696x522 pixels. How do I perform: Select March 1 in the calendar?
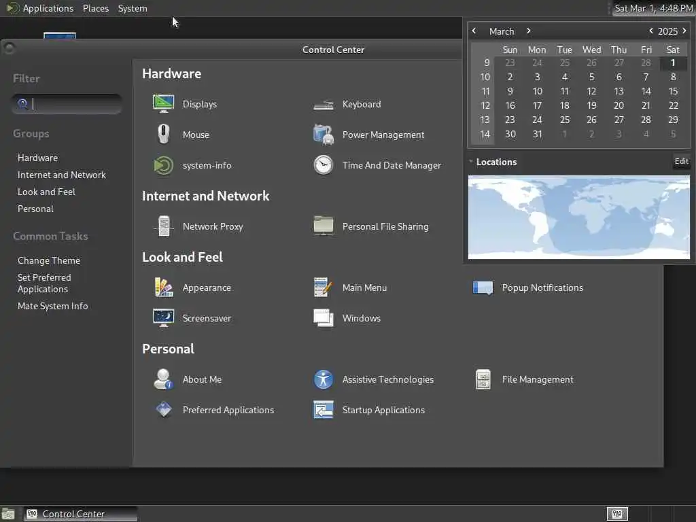pyautogui.click(x=673, y=63)
